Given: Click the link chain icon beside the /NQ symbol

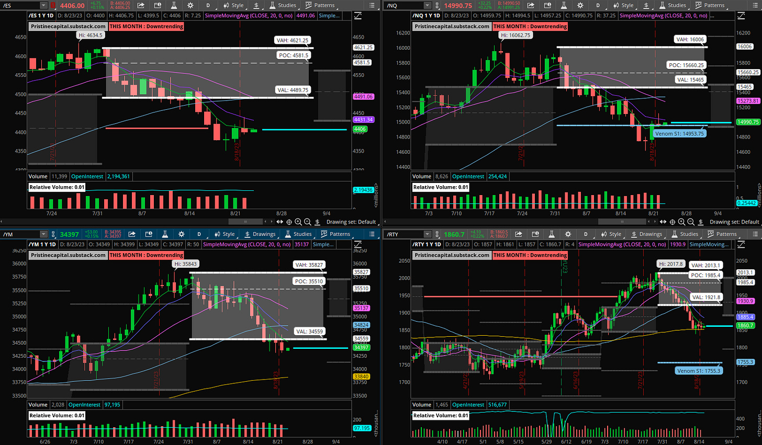Looking at the screenshot, I should pyautogui.click(x=437, y=5).
